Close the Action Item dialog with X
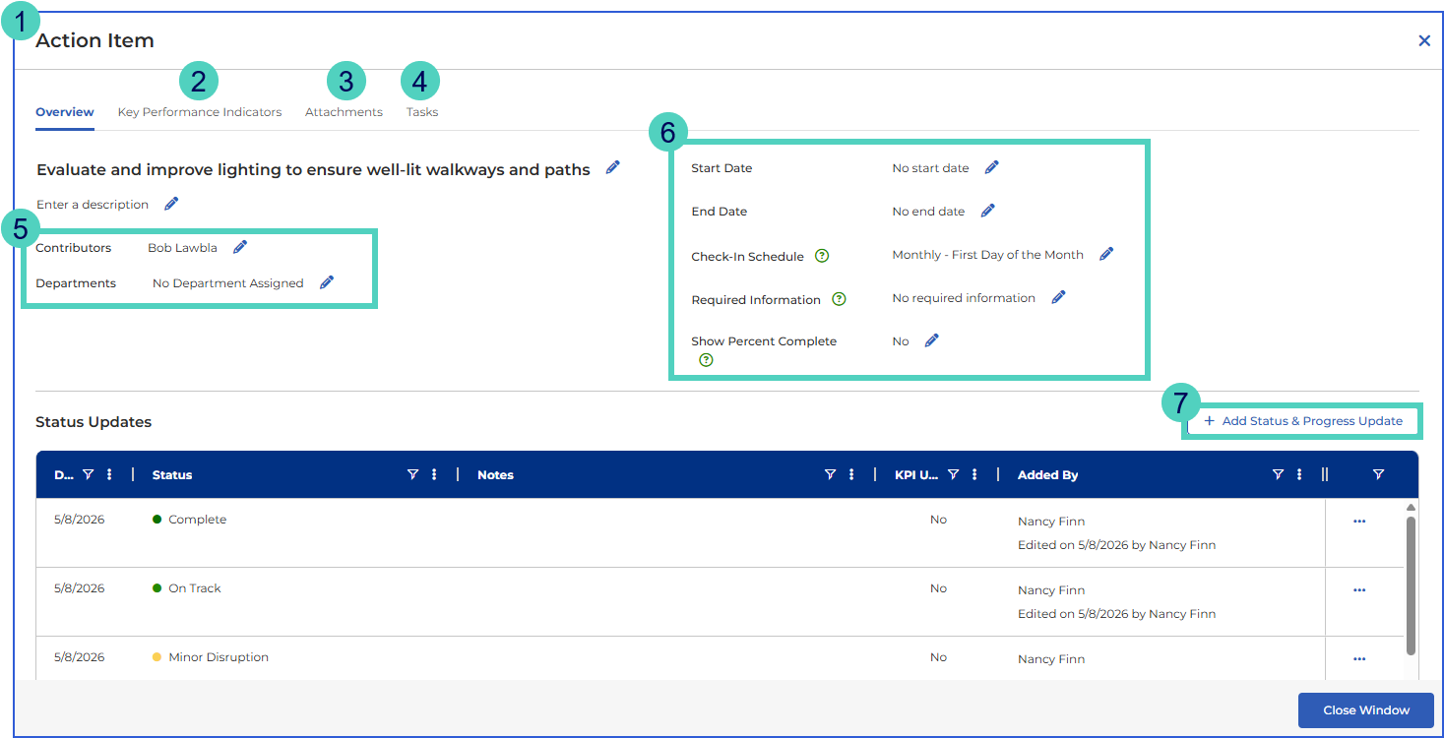1444x738 pixels. point(1424,40)
